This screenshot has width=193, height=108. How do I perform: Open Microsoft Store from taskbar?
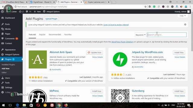tap(31, 105)
